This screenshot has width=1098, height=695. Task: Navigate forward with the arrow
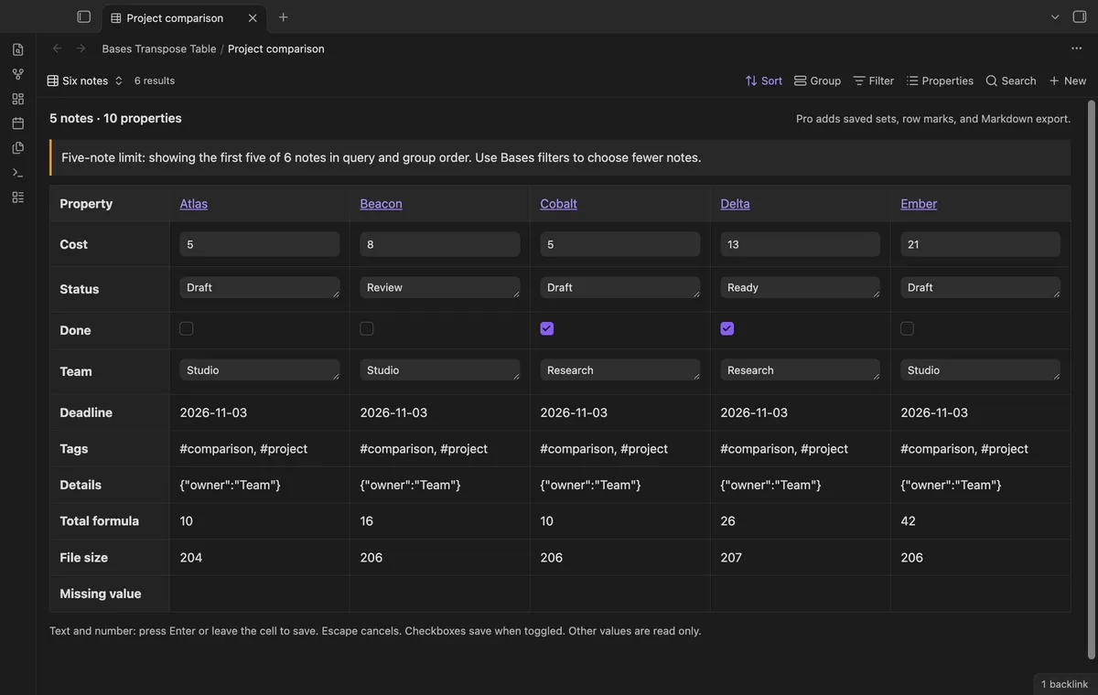(x=81, y=48)
